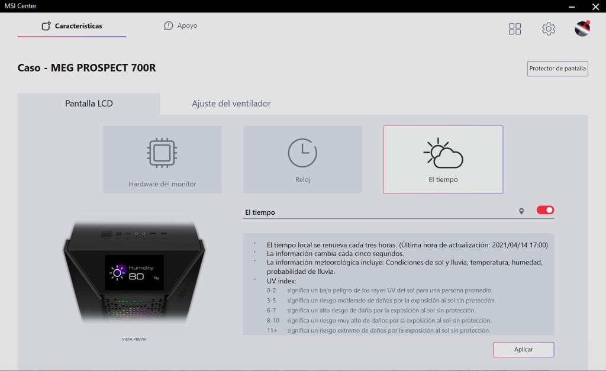Click the 'UV index:' text line
Viewport: 606px width, 371px height.
[x=281, y=281]
